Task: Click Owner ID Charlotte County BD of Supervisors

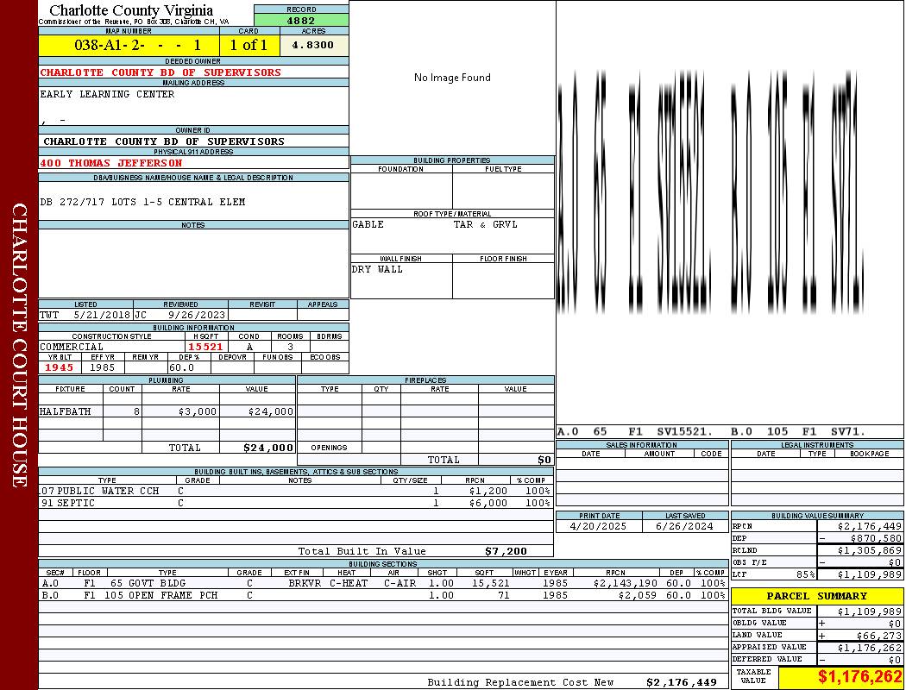Action: click(x=164, y=141)
